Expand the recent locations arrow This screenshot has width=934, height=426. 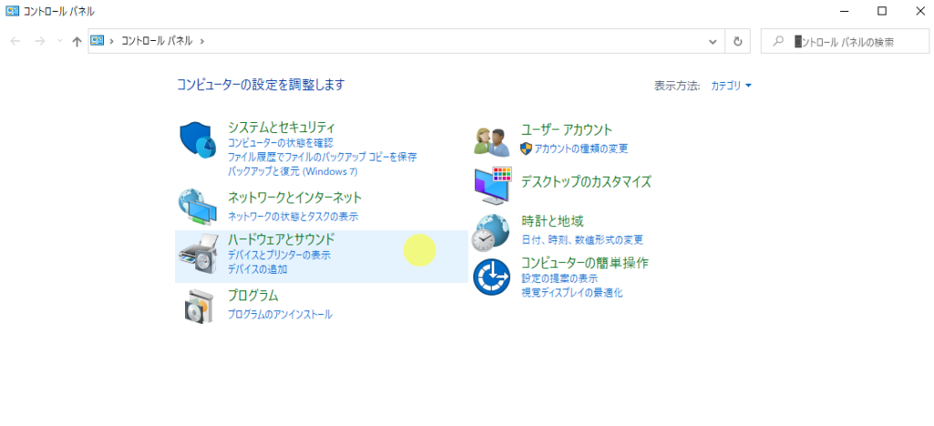59,41
